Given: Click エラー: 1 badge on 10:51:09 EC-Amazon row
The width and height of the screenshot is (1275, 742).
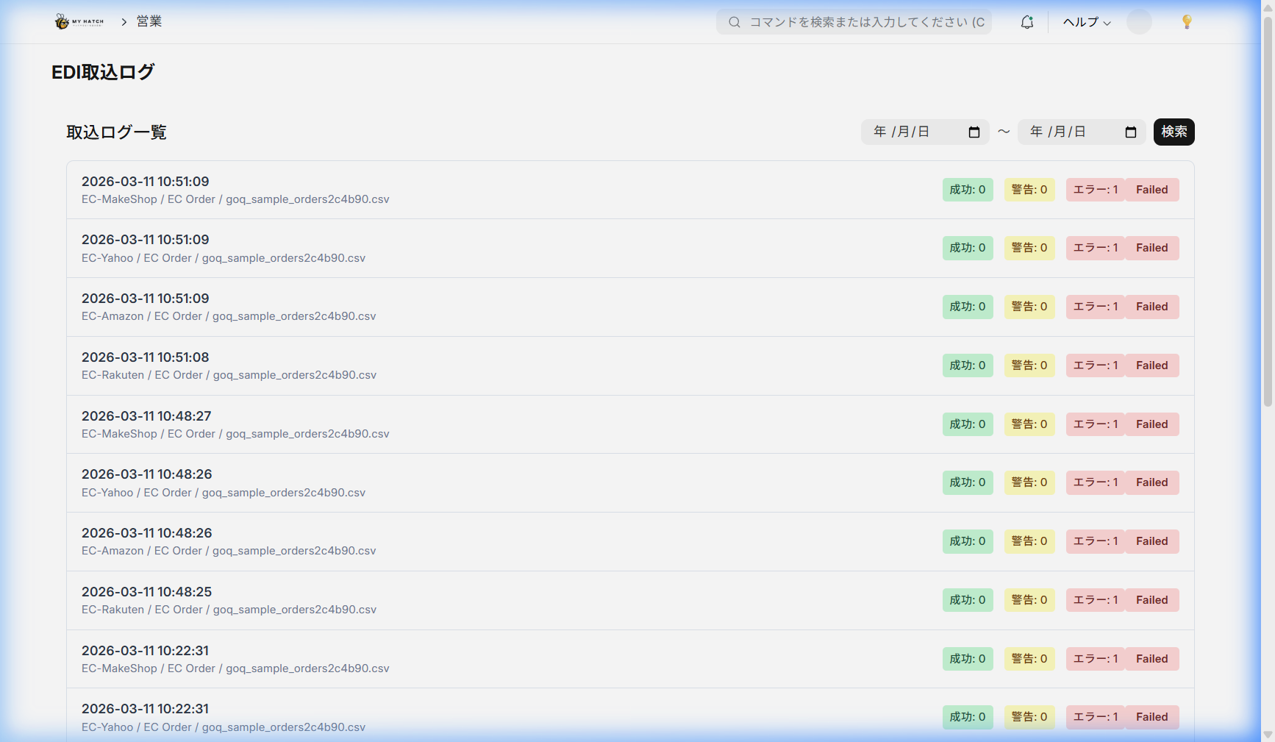Looking at the screenshot, I should 1095,307.
